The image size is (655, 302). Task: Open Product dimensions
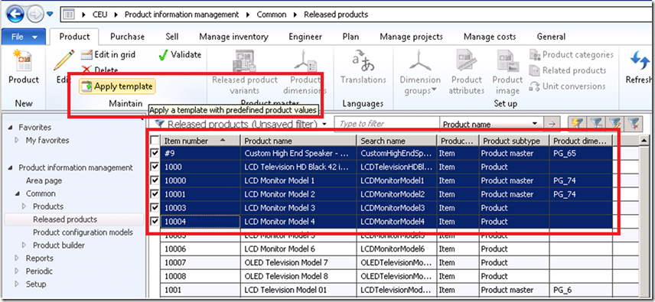305,73
